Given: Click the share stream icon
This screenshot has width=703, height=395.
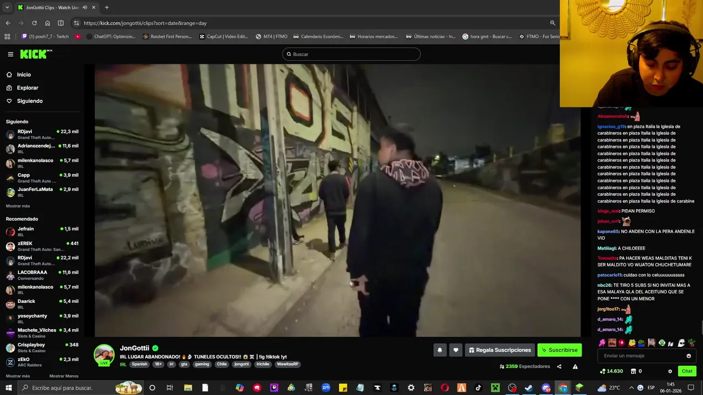Looking at the screenshot, I should [559, 366].
